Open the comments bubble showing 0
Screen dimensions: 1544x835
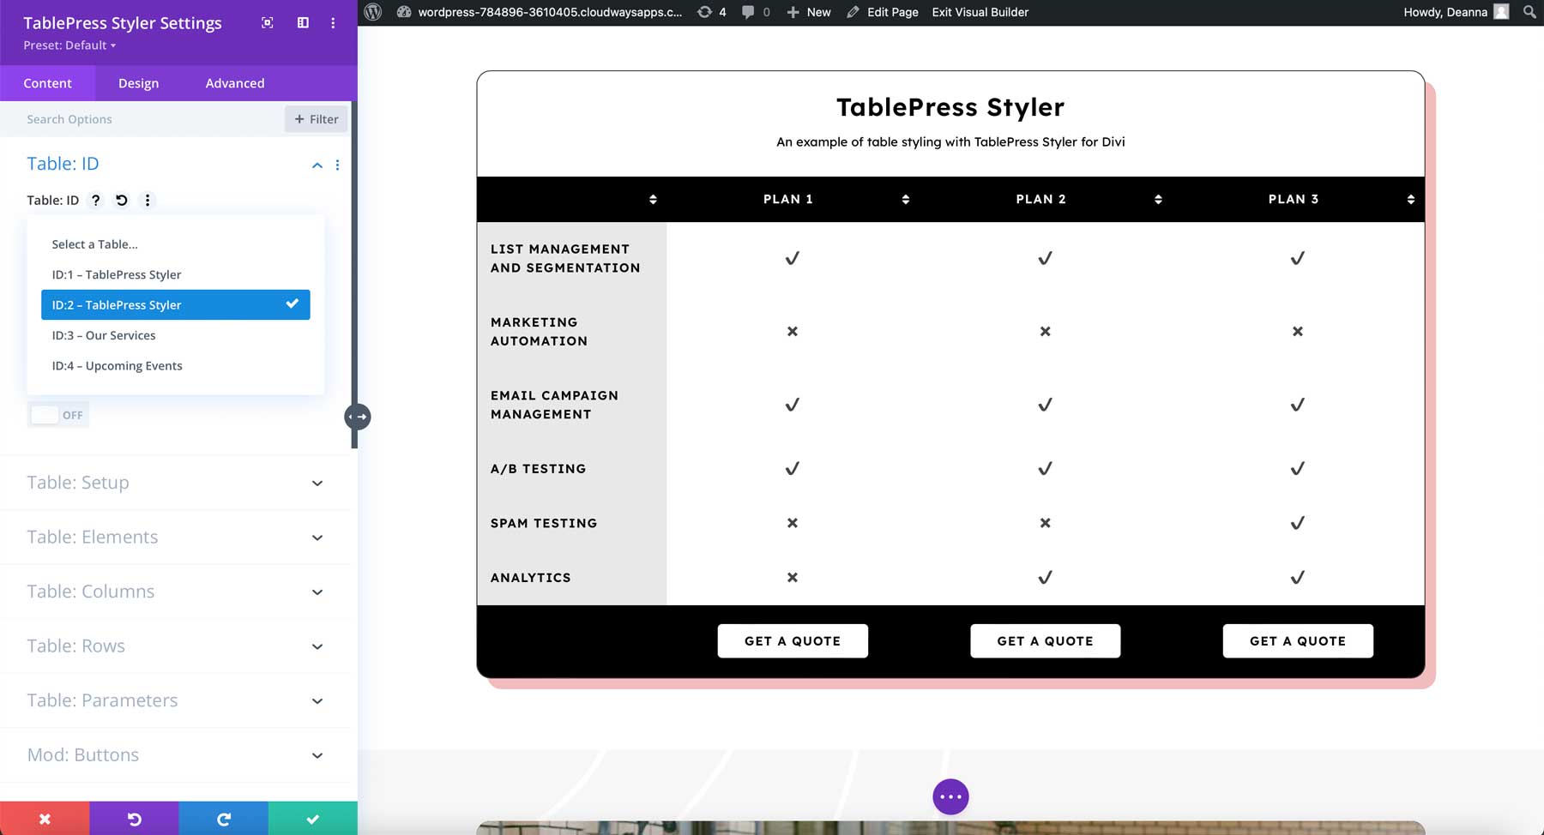[756, 12]
